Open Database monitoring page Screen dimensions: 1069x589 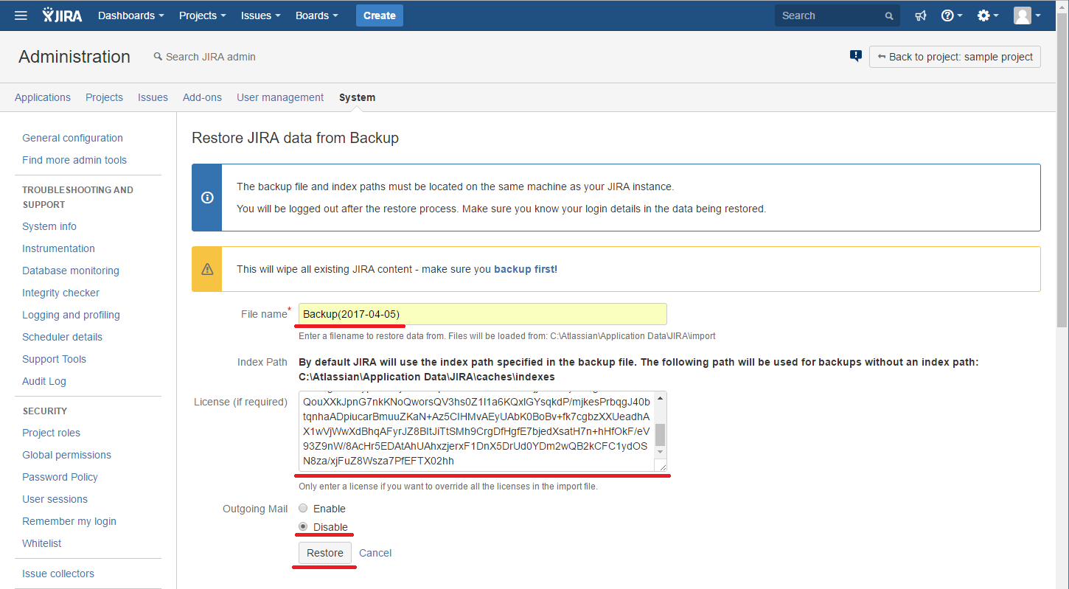[71, 271]
